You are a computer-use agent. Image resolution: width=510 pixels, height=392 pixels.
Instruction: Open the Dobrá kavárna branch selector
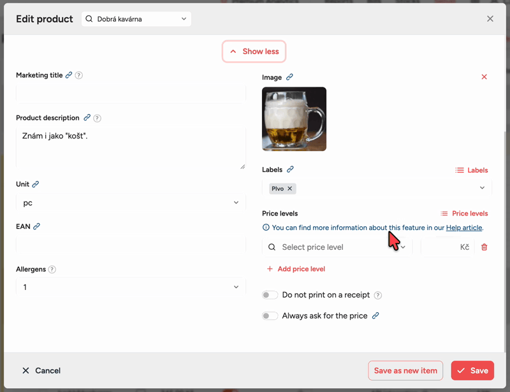coord(136,19)
